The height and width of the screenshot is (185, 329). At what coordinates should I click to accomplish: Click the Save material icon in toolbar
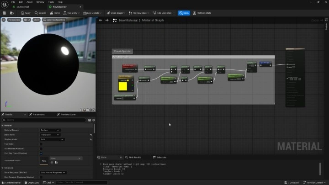(x=5, y=13)
